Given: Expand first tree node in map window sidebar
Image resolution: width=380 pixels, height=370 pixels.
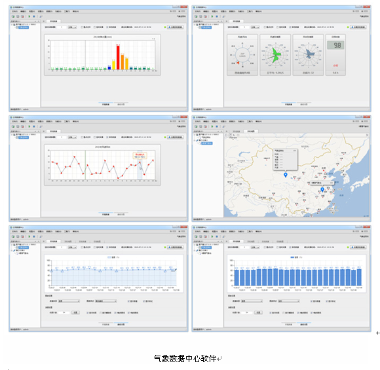Looking at the screenshot, I should tap(195, 134).
